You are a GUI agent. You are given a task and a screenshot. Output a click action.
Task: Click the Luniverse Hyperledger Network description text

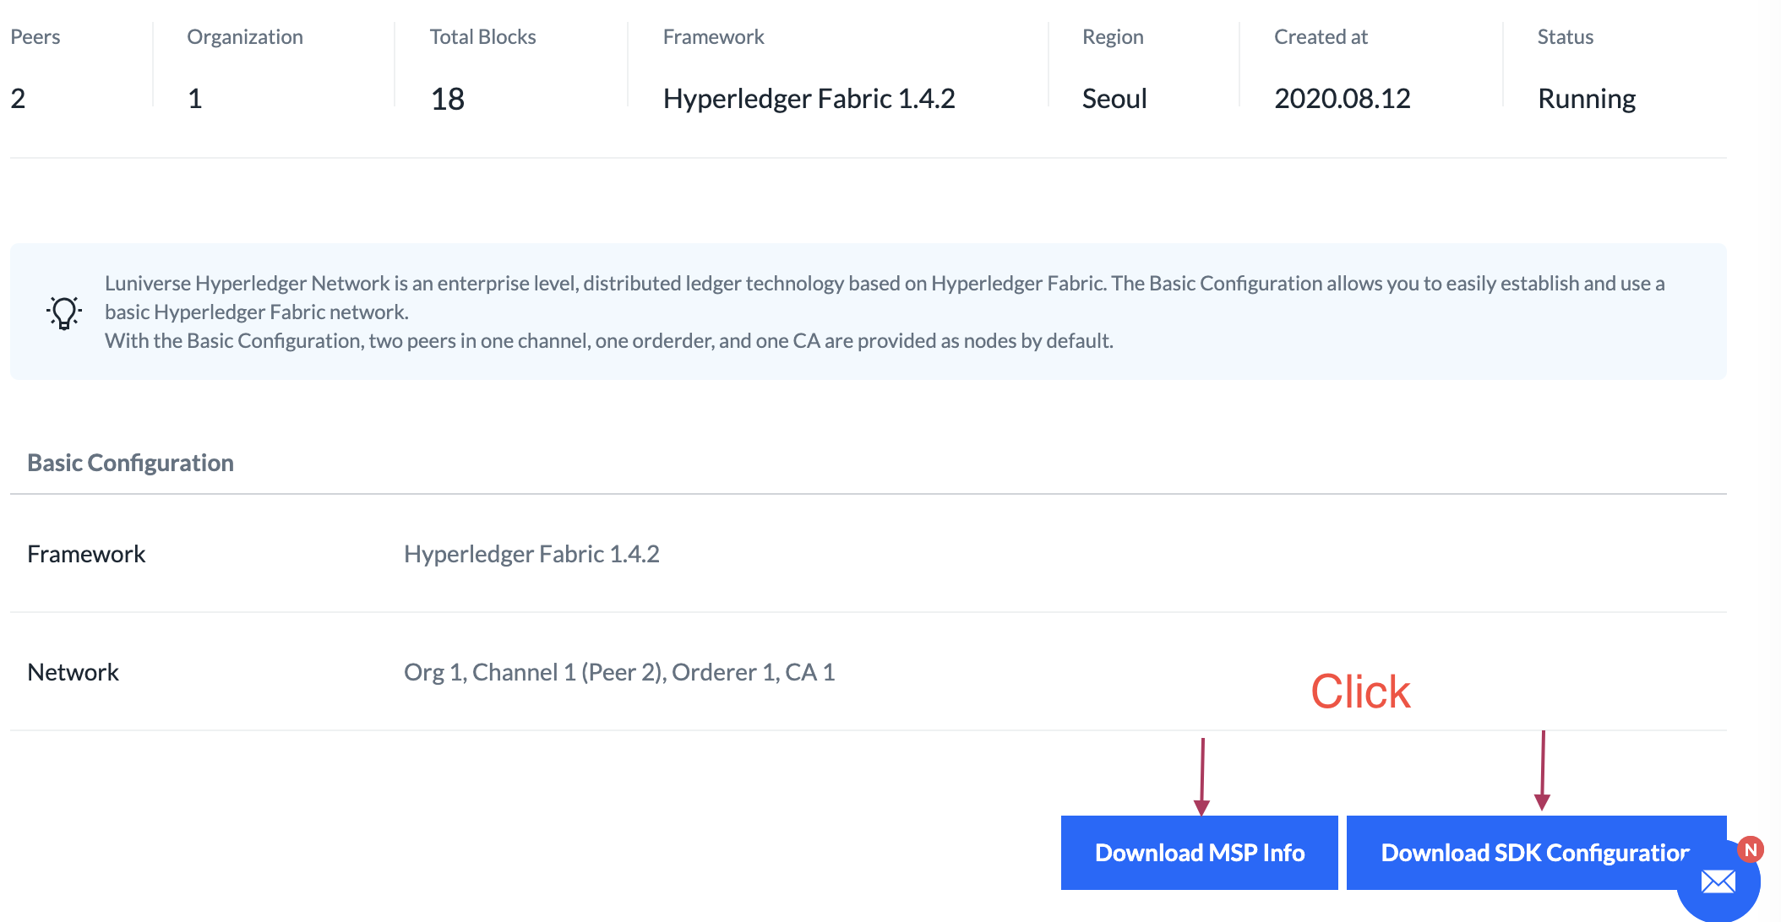(x=885, y=312)
